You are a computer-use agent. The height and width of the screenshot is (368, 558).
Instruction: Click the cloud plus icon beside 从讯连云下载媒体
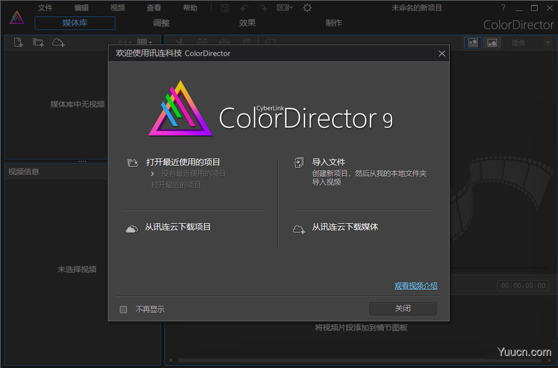[x=299, y=230]
